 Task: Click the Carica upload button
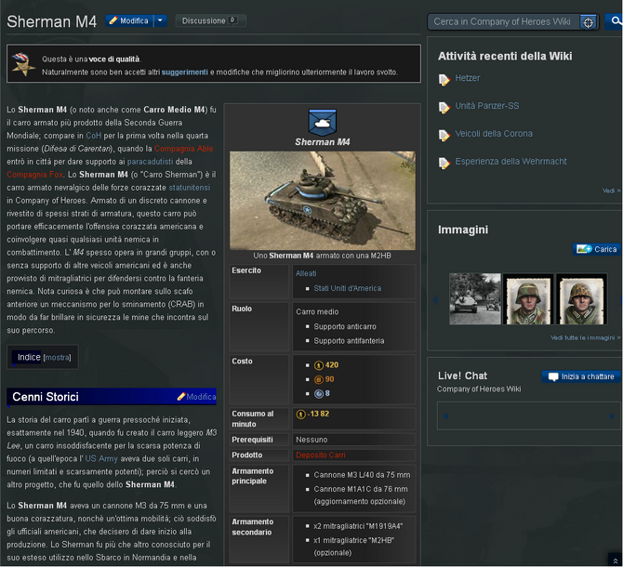click(596, 249)
